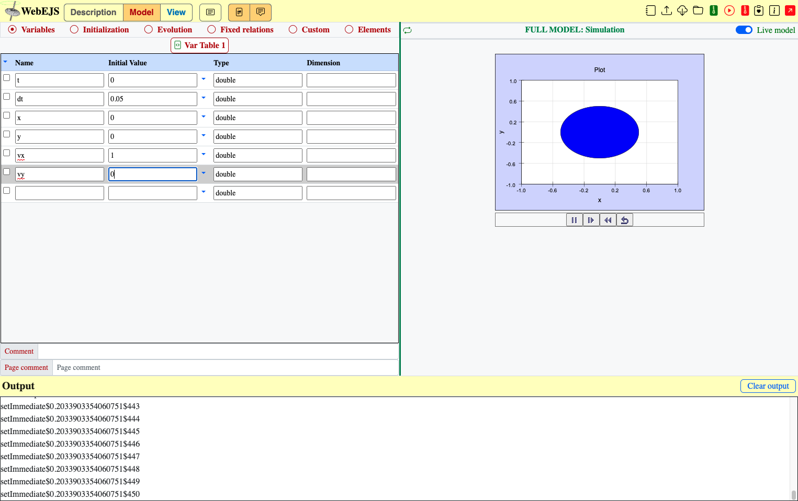This screenshot has width=798, height=501.
Task: Check the checkbox for variable dt
Action: pyautogui.click(x=7, y=97)
